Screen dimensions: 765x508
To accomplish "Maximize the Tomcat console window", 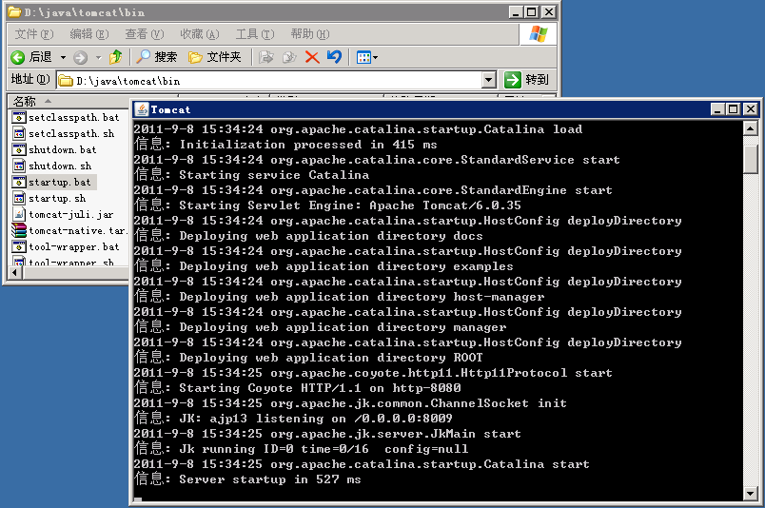I will [733, 109].
